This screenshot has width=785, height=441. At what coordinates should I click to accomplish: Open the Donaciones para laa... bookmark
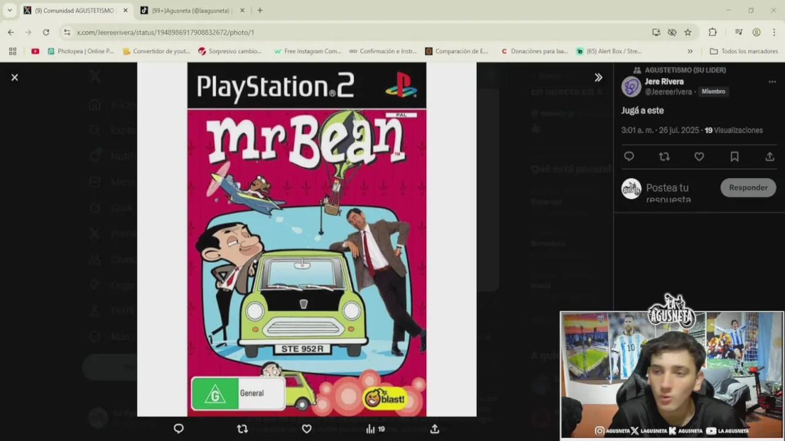(534, 51)
